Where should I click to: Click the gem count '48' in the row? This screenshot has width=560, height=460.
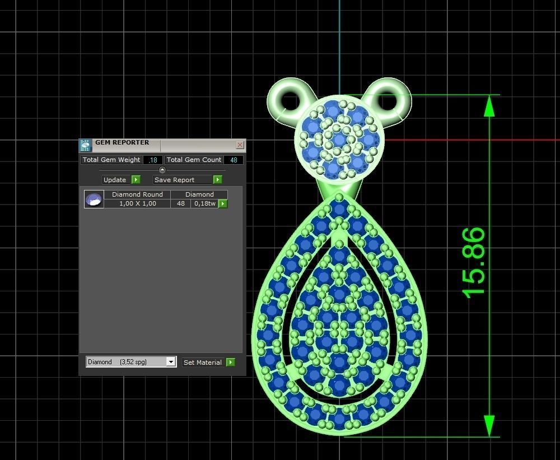click(181, 204)
